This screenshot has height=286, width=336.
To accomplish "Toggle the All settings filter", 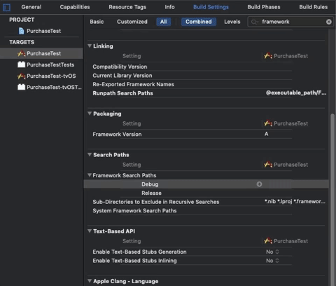I will pyautogui.click(x=164, y=22).
